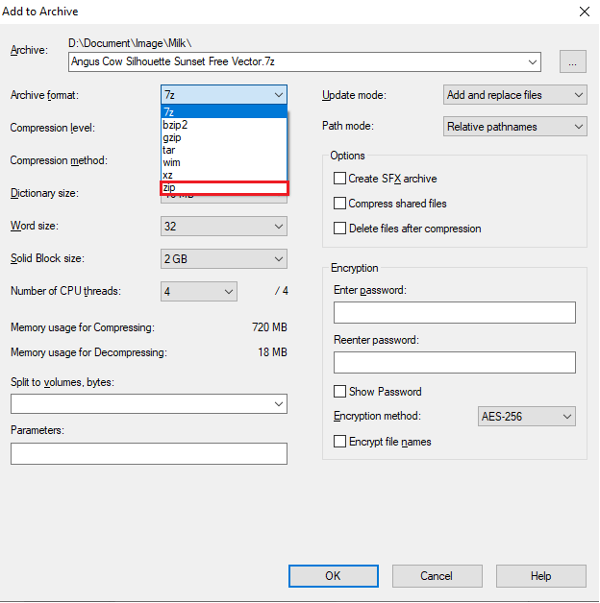Enable Create SFX archive checkbox

pyautogui.click(x=339, y=179)
